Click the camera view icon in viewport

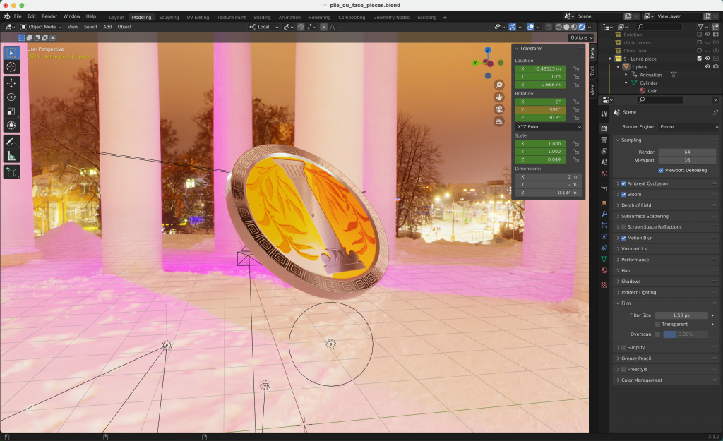pos(498,109)
